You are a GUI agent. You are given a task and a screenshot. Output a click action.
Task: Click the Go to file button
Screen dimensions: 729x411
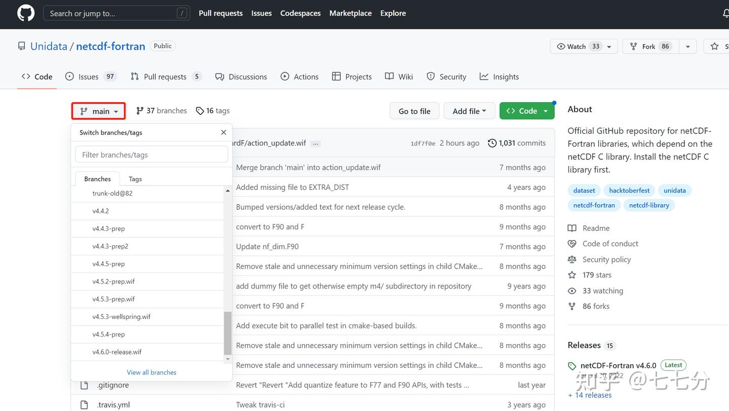coord(415,111)
